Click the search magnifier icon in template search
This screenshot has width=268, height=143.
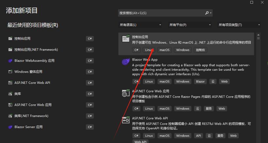207,13
